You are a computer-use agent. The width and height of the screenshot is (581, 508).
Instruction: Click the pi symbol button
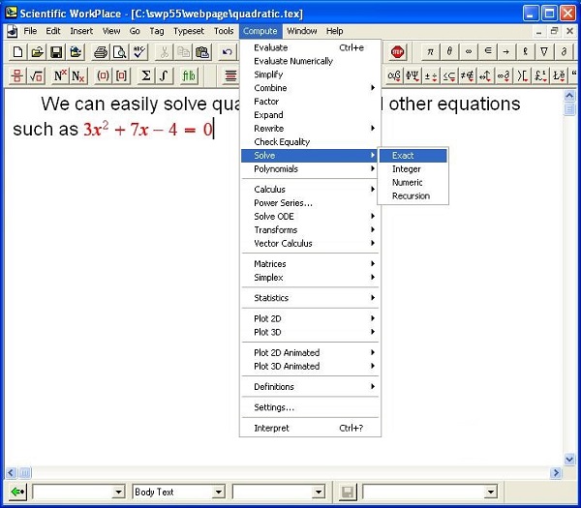click(x=430, y=52)
